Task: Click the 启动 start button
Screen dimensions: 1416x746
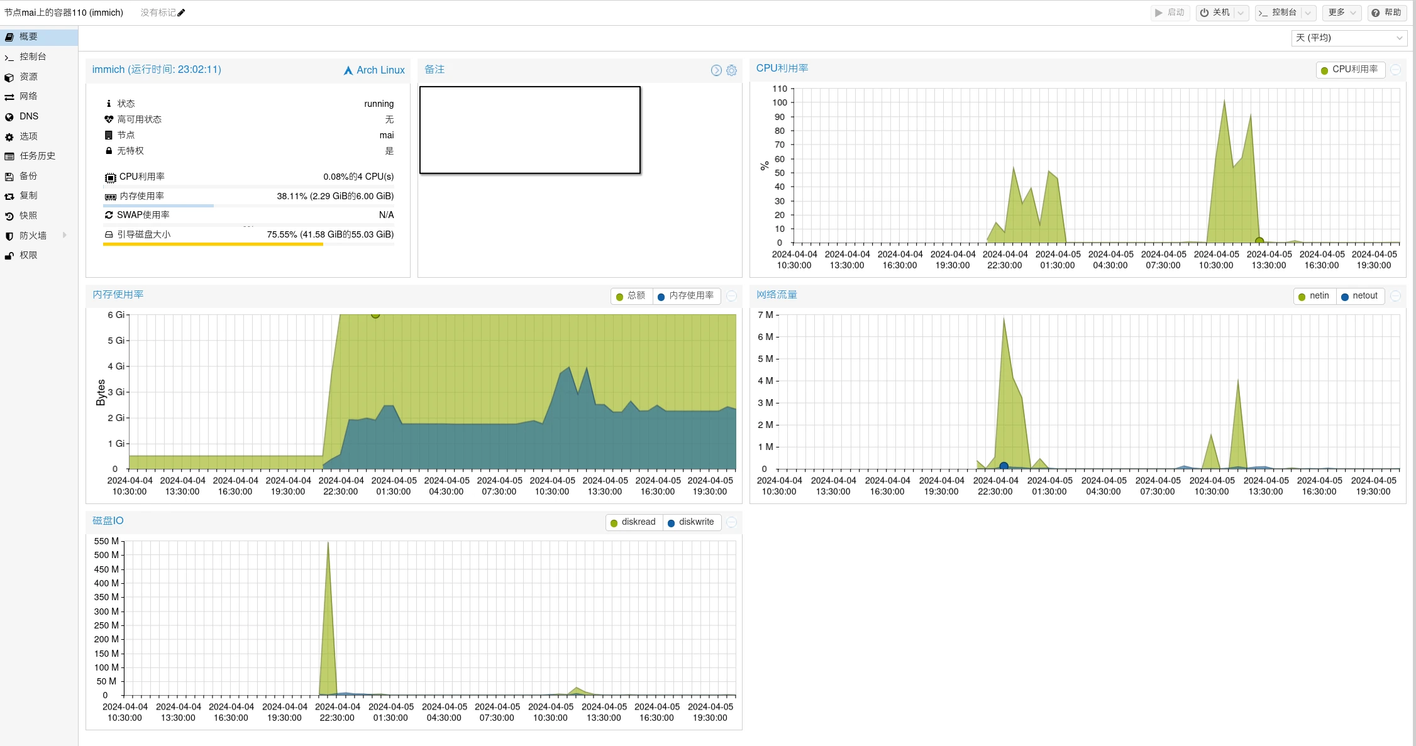Action: (1170, 13)
